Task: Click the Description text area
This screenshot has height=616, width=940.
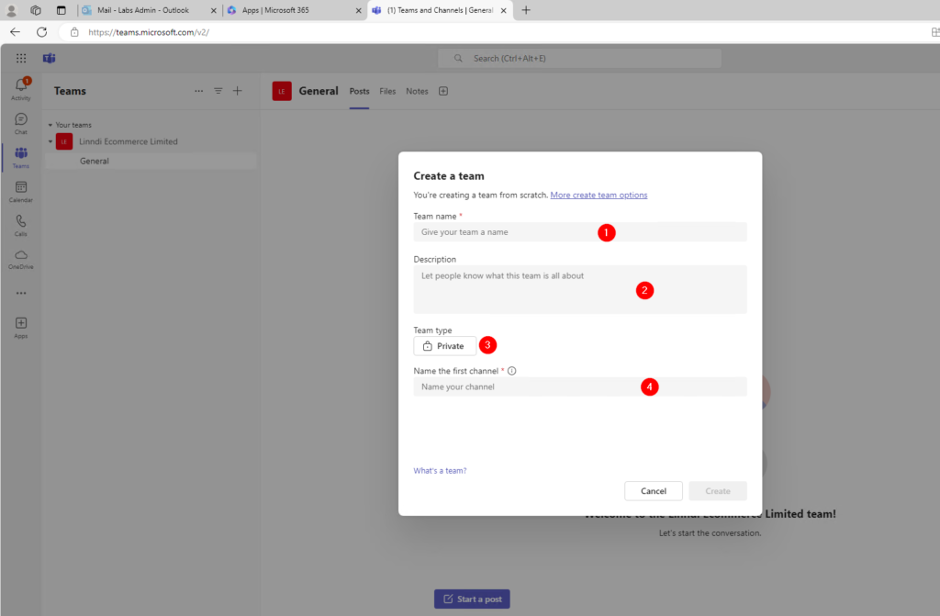Action: (580, 289)
